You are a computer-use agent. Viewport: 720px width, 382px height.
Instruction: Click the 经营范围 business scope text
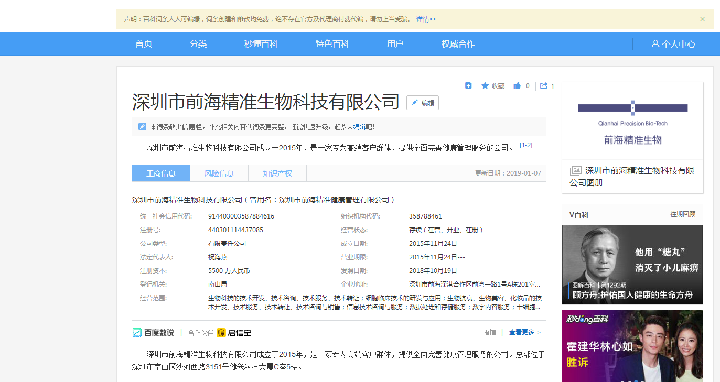pos(374,302)
